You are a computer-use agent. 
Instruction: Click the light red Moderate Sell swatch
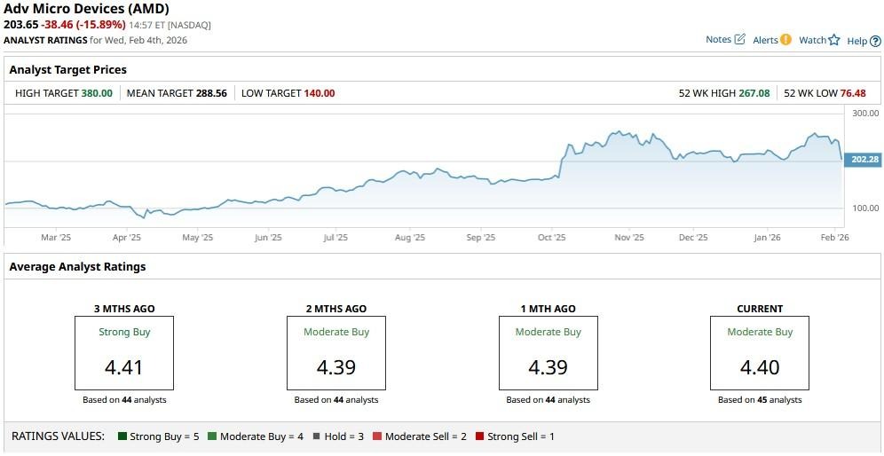[x=377, y=436]
